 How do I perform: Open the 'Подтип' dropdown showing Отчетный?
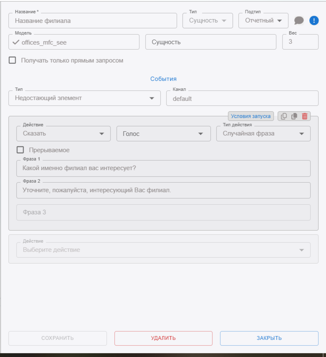click(263, 20)
